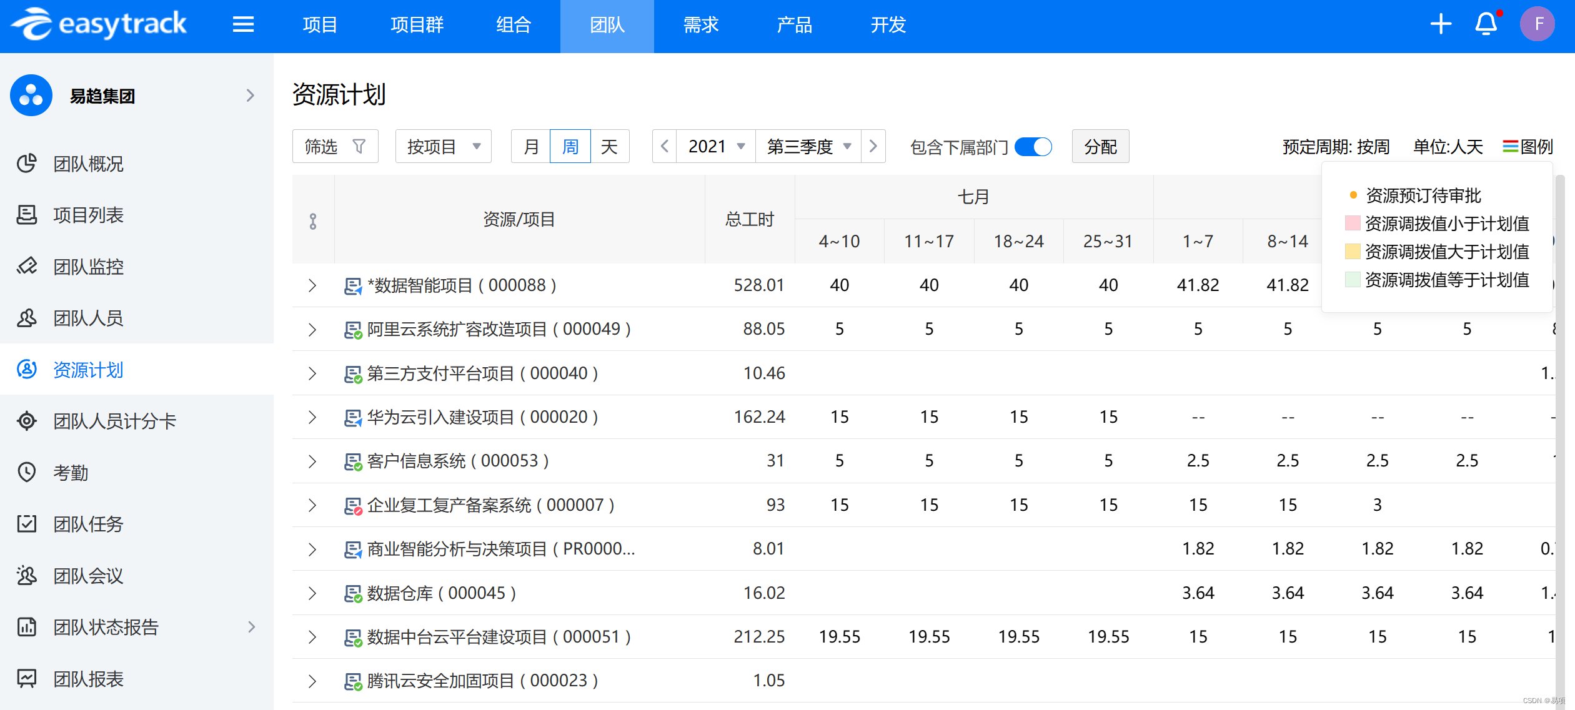The image size is (1575, 710).
Task: Open the hamburger menu icon
Action: pyautogui.click(x=243, y=25)
